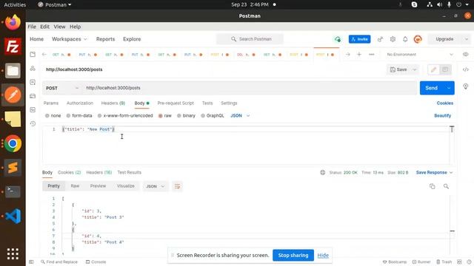Open the Firefox browser from the dock
Image resolution: width=474 pixels, height=266 pixels.
[x=13, y=22]
